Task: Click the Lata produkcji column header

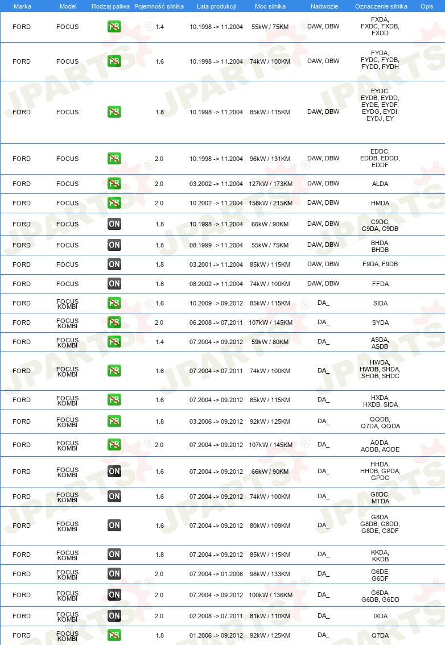Action: tap(216, 6)
